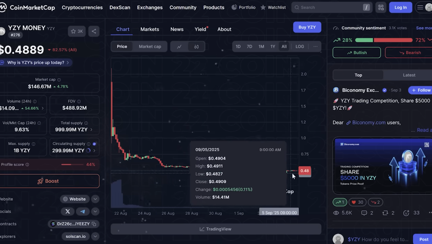
Task: Click the views eye icon showing 5.6K
Action: pyautogui.click(x=336, y=213)
